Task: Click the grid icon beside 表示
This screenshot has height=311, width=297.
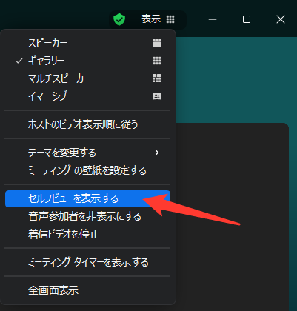Action: pos(170,19)
